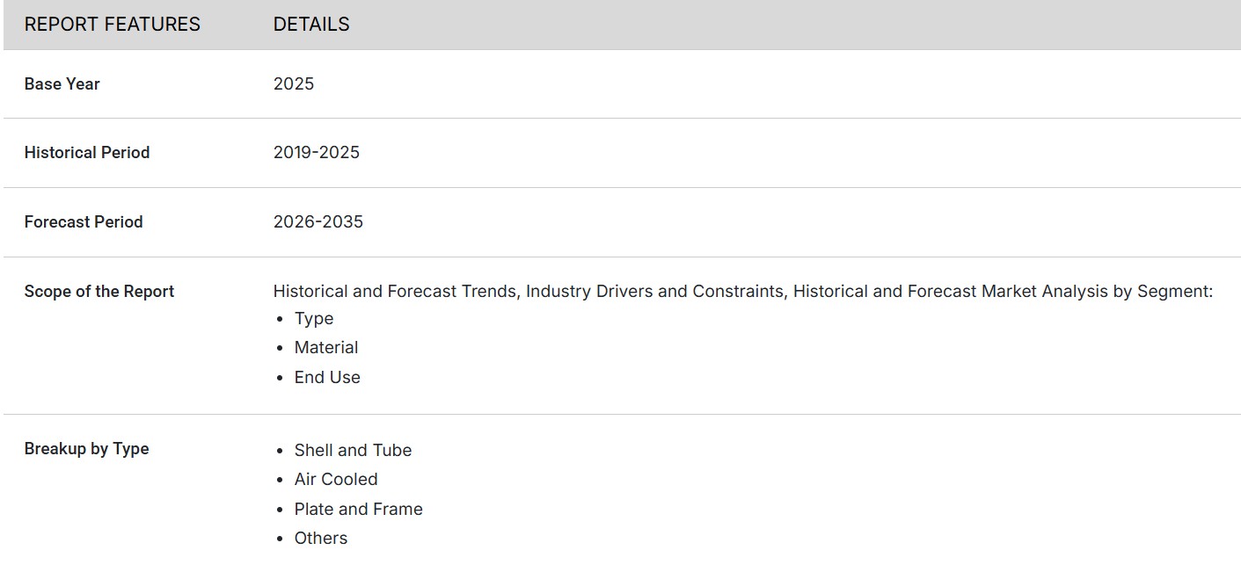The height and width of the screenshot is (572, 1241).
Task: Click the Base Year row label
Action: [x=62, y=84]
